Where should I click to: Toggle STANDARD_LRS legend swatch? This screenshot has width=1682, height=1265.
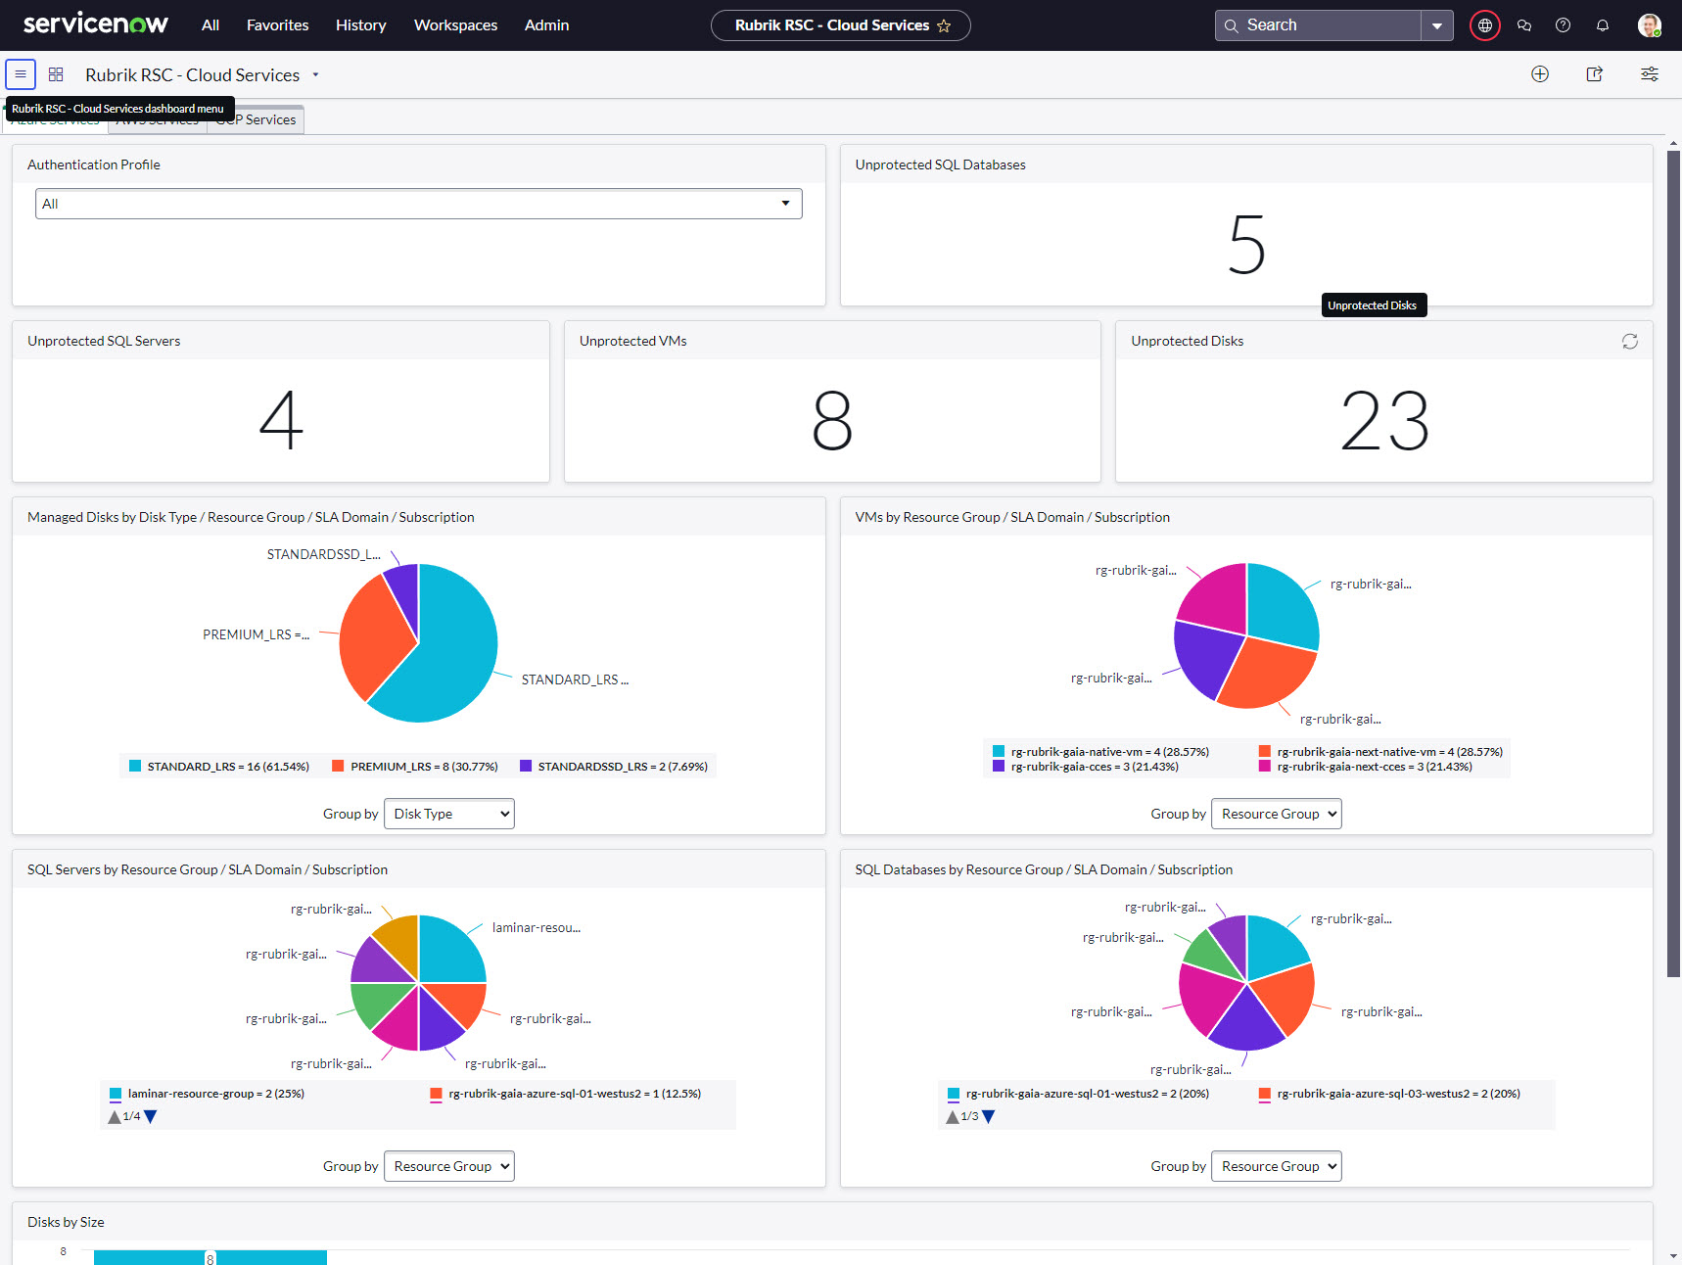tap(135, 766)
